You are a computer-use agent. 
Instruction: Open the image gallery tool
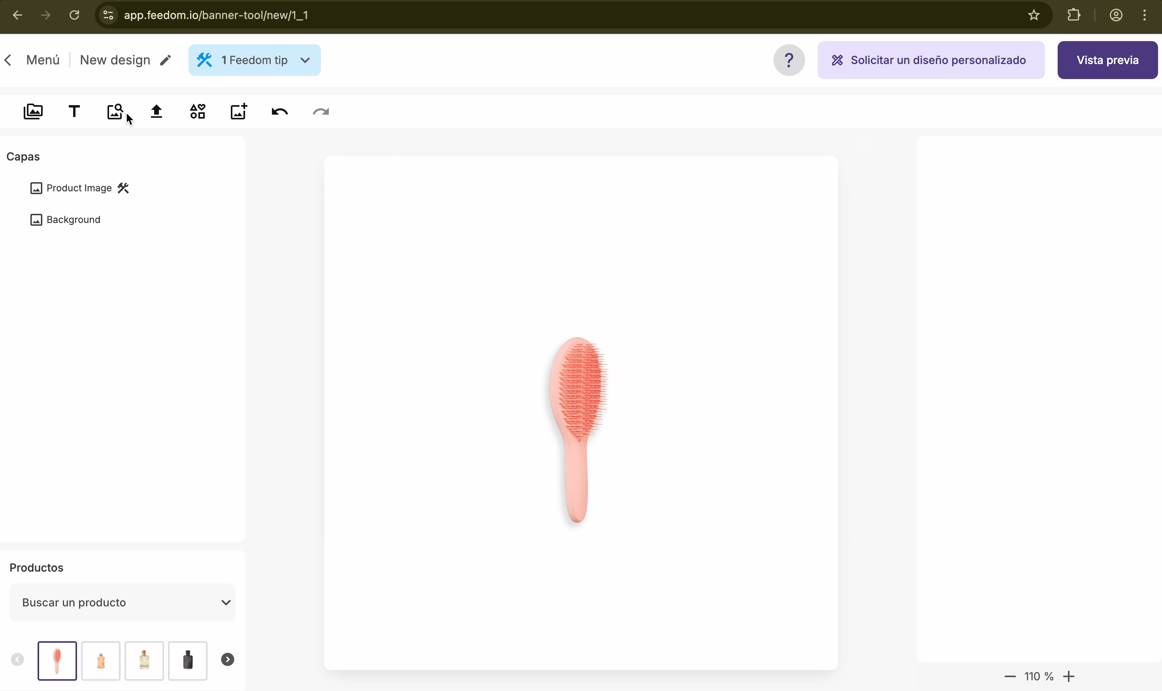click(x=33, y=112)
